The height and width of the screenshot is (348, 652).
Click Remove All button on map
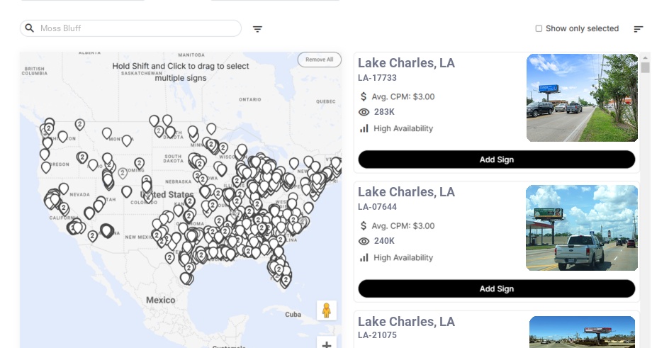coord(319,60)
